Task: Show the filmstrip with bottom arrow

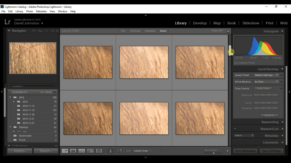Action: 146,157
